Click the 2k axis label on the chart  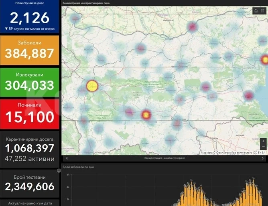pos(68,199)
